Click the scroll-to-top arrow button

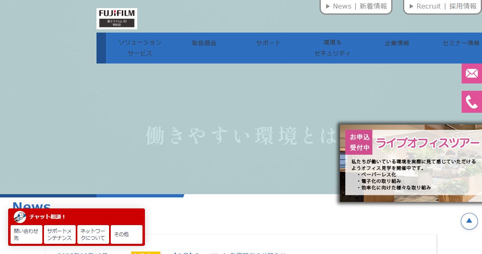point(469,221)
